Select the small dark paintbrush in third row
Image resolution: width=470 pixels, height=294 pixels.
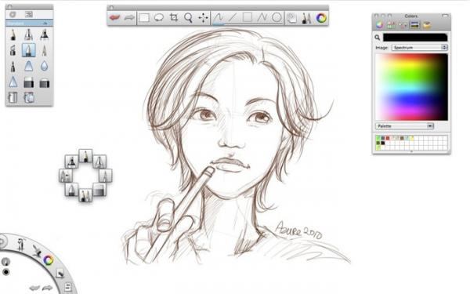coord(13,67)
